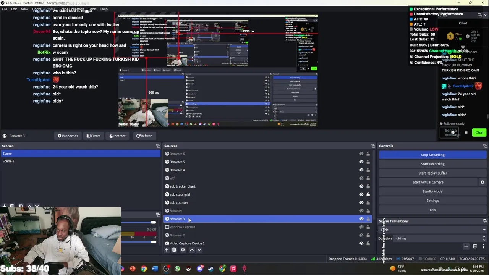Image resolution: width=489 pixels, height=275 pixels.
Task: Open the Scene Collection menu
Action: point(71,9)
